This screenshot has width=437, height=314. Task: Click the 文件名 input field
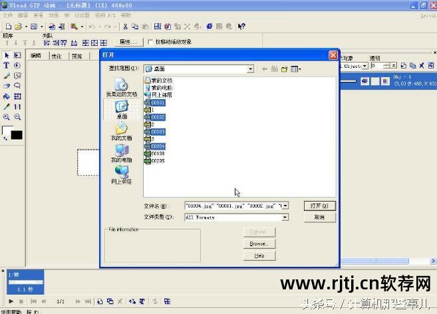tap(233, 206)
